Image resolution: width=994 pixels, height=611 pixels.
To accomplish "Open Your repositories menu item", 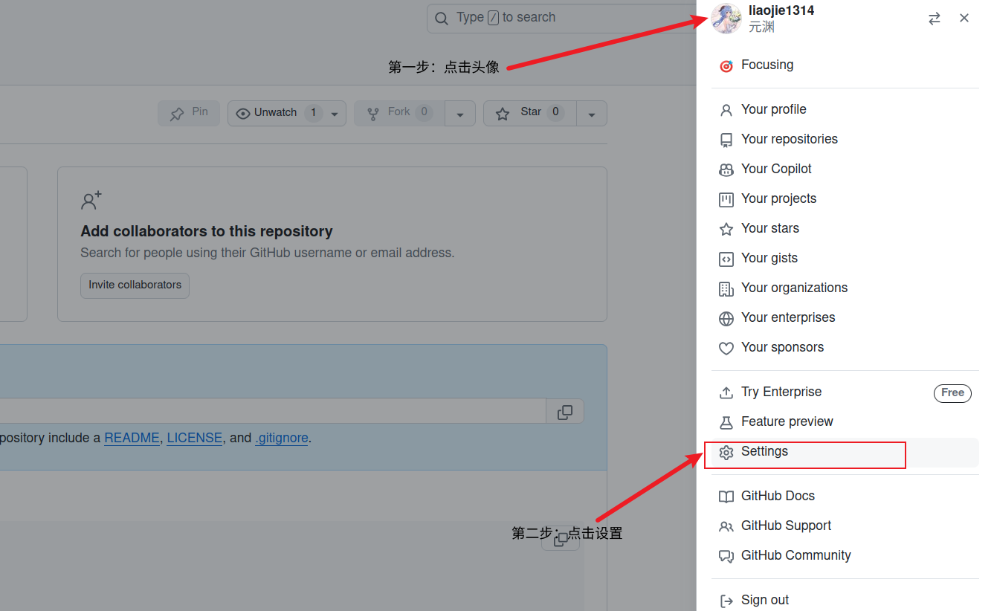I will [845, 140].
